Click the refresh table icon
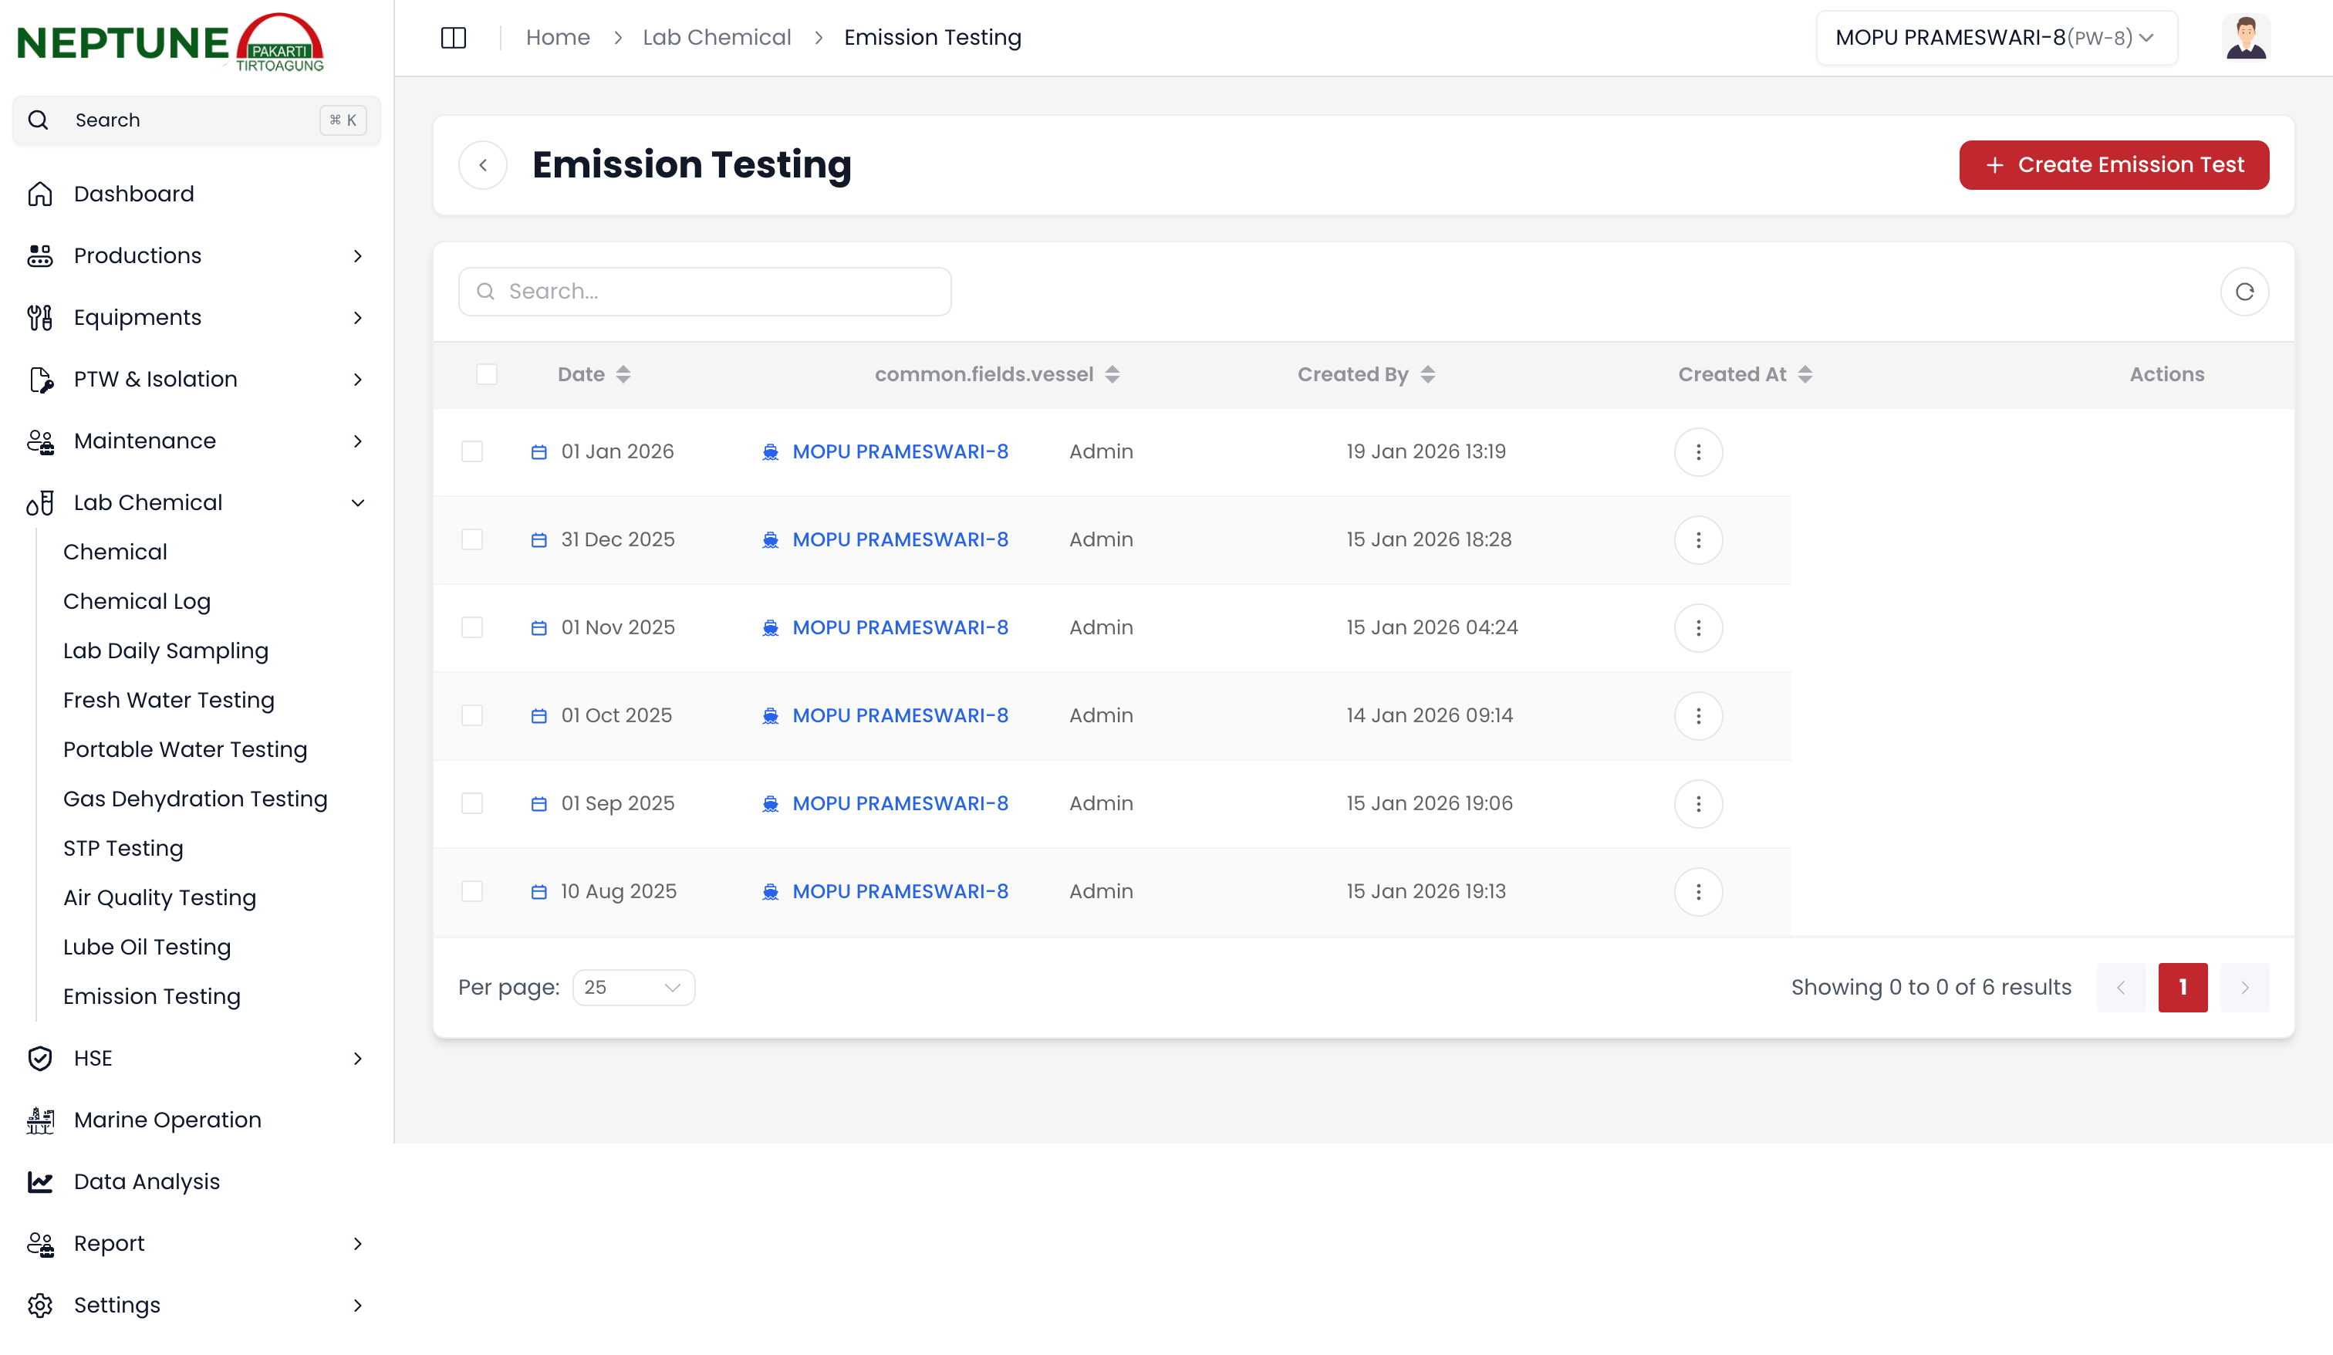Image resolution: width=2333 pixels, height=1355 pixels. [2244, 292]
